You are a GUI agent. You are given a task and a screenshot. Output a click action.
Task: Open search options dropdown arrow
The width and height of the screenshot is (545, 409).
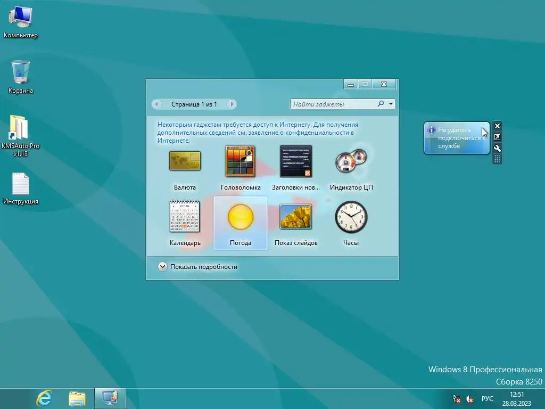coord(391,104)
